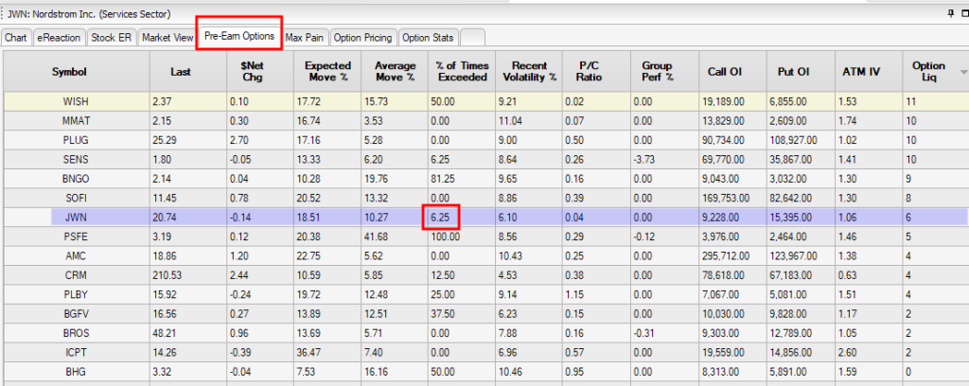Click SENS Group Perf -3.73 cell
Screen dimensions: 969x386
click(664, 159)
